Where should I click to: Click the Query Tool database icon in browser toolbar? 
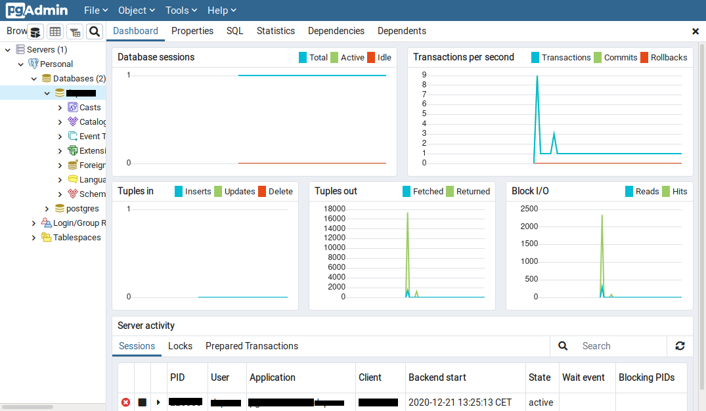point(35,32)
